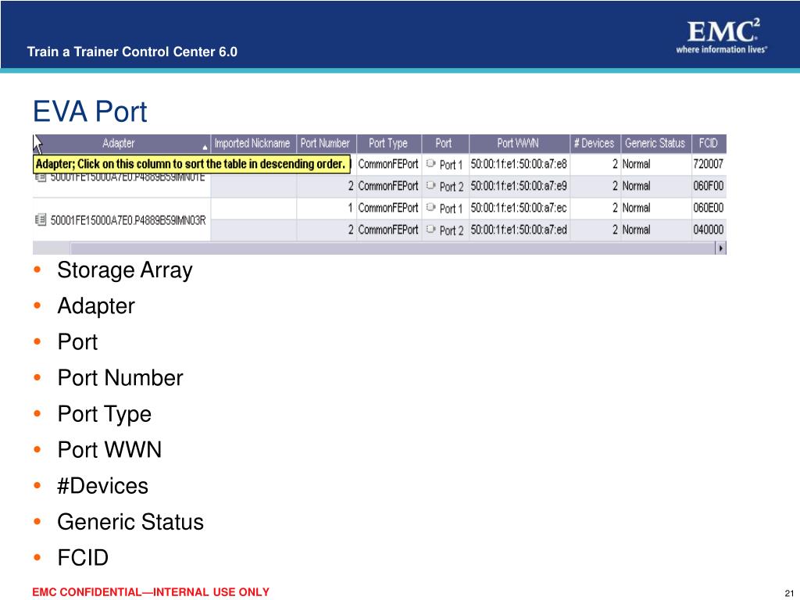Sort the table by the Adapter column header

pos(121,144)
